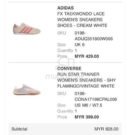Click the Subtotal label
Screen dimensions: 130x135
(19, 129)
